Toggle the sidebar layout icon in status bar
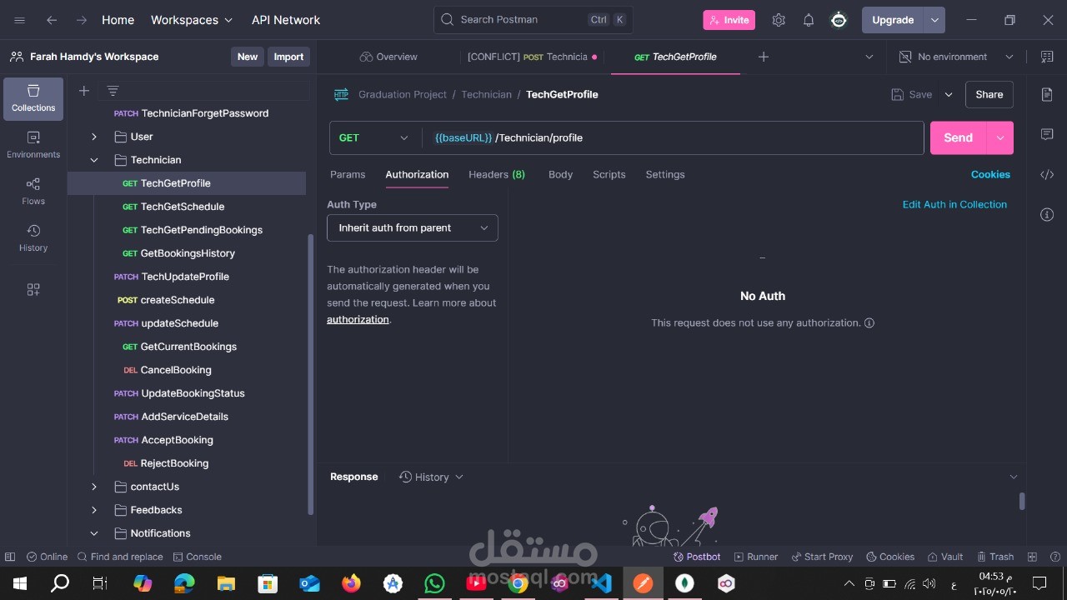Image resolution: width=1067 pixels, height=600 pixels. 10,557
